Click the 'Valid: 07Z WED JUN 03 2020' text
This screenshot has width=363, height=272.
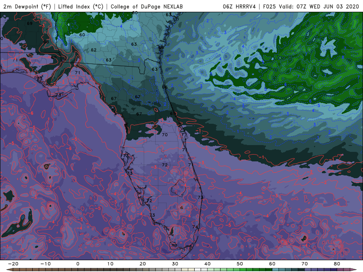319,6
